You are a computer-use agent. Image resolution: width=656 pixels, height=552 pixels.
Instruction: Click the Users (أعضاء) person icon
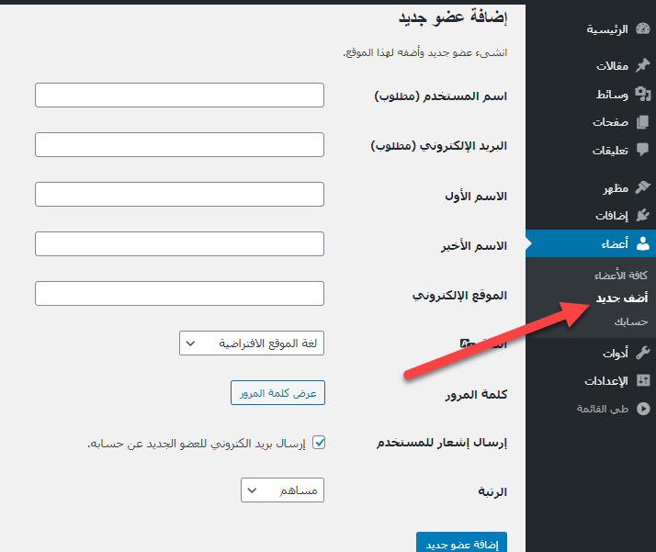click(x=642, y=243)
